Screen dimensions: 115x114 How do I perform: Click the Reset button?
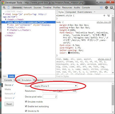[x=9, y=104]
